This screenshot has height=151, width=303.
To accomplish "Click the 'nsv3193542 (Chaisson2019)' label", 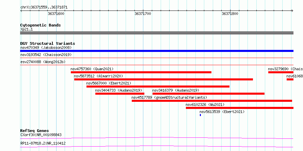I will pyautogui.click(x=46, y=55).
